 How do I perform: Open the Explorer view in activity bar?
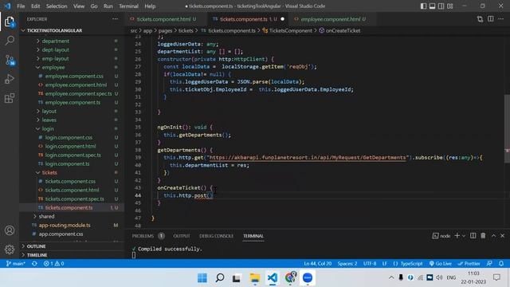pyautogui.click(x=10, y=22)
